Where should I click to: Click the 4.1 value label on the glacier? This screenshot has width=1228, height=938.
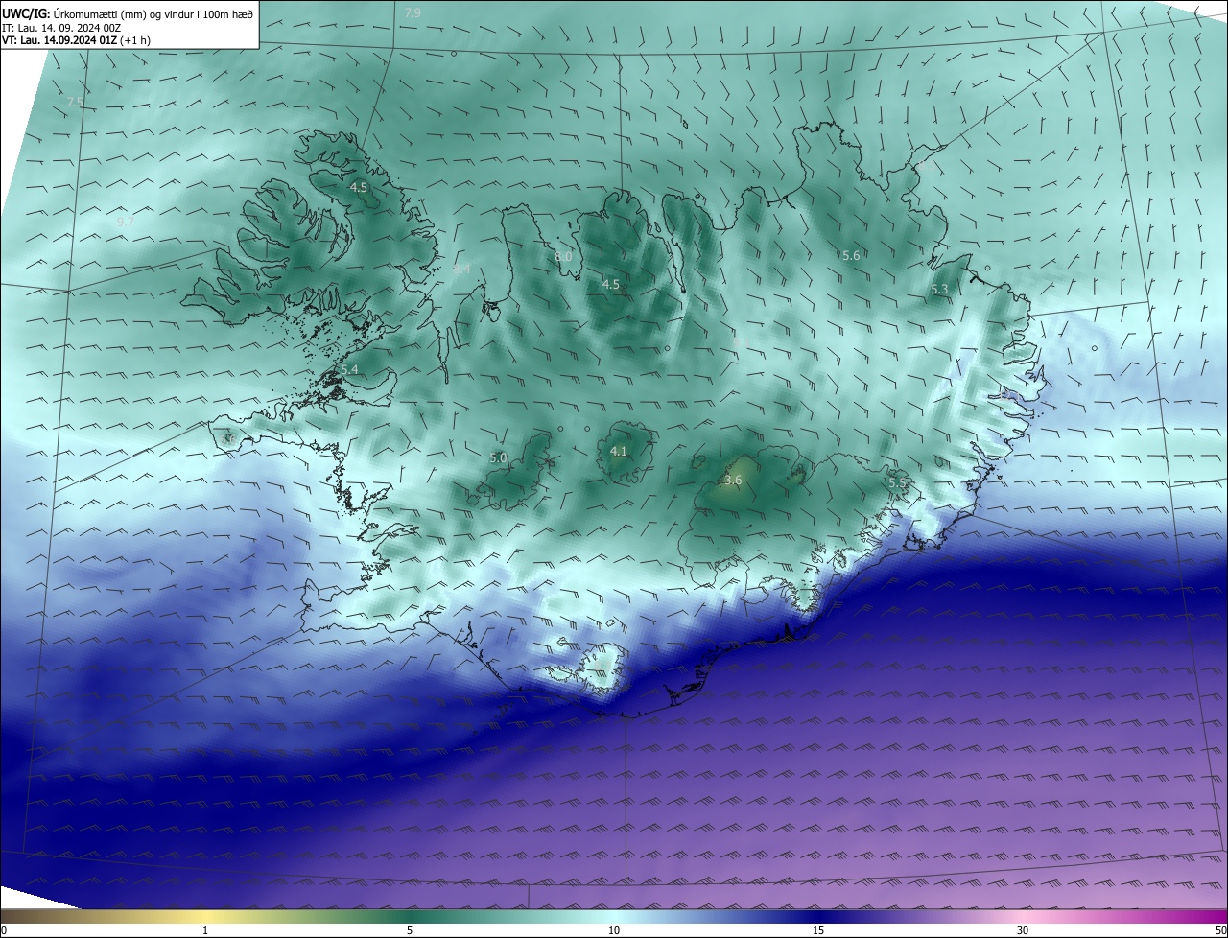point(618,451)
